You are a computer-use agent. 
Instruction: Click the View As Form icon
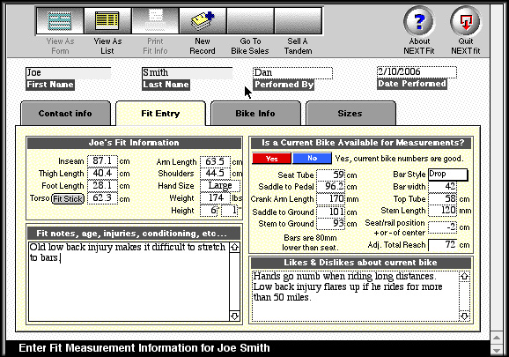pos(60,21)
